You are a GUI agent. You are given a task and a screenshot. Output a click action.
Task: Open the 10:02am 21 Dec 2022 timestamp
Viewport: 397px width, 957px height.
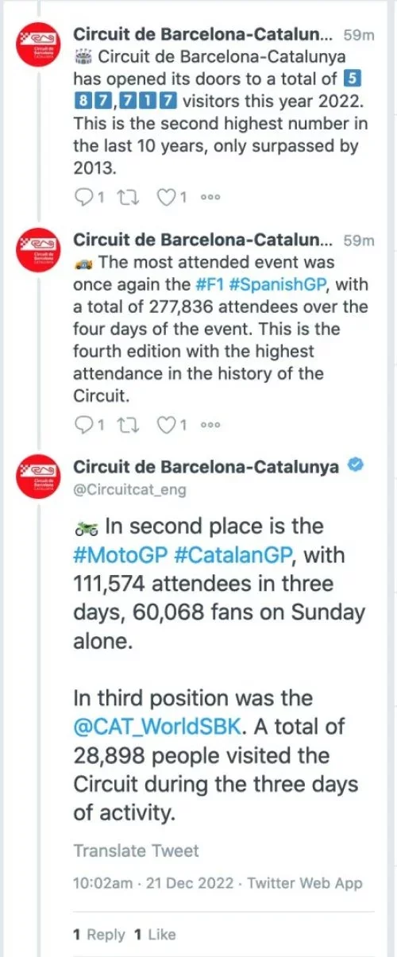coord(152,883)
